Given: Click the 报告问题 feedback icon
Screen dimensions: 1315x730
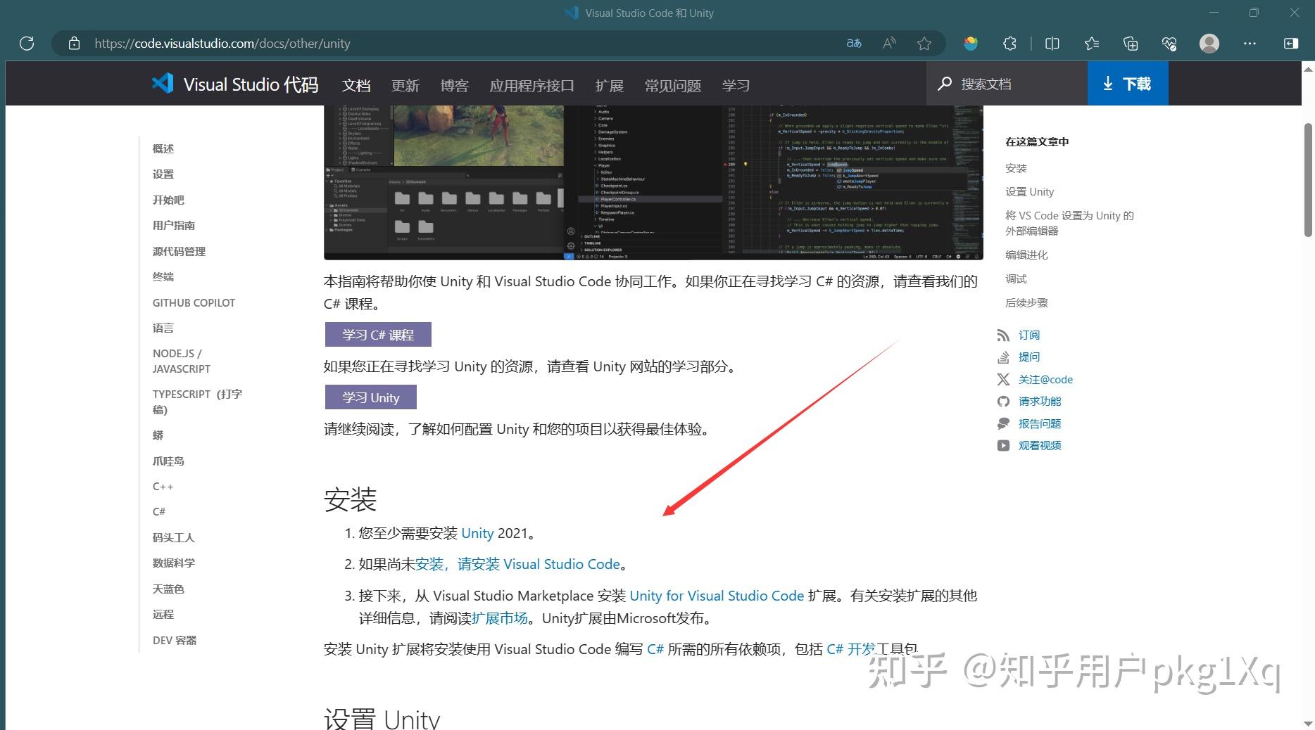Looking at the screenshot, I should click(1002, 423).
